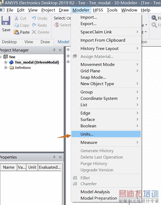161x205 pixels.
Task: Pin the Project Manager panel
Action: 54,50
